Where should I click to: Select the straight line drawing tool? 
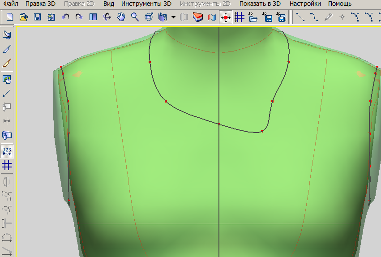tap(301, 17)
